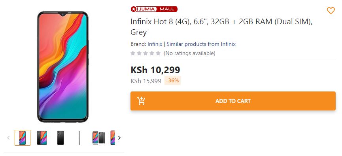The height and width of the screenshot is (156, 342).
Task: Click the Jumia Mall badge
Action: 154,9
